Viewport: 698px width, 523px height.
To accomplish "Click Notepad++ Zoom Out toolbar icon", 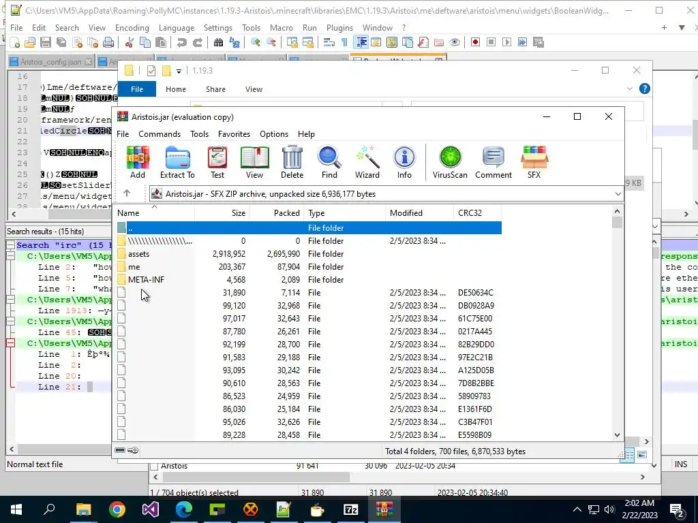I will [x=271, y=42].
